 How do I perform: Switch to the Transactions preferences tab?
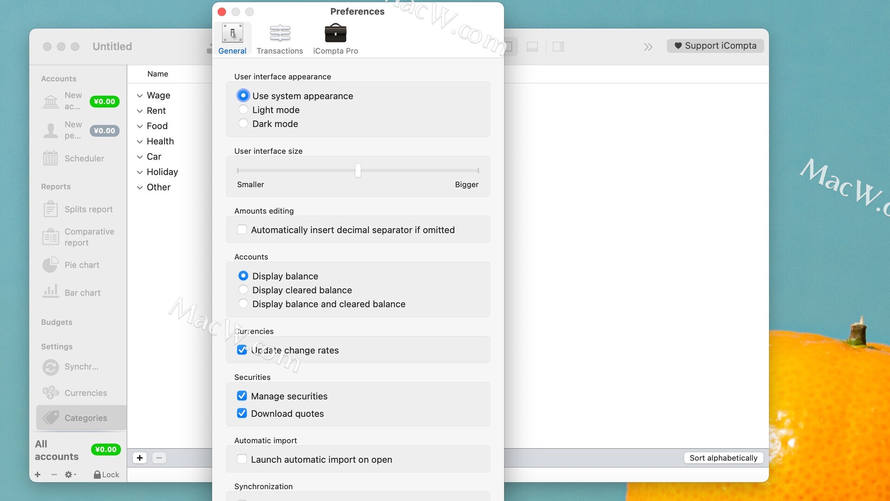coord(280,39)
